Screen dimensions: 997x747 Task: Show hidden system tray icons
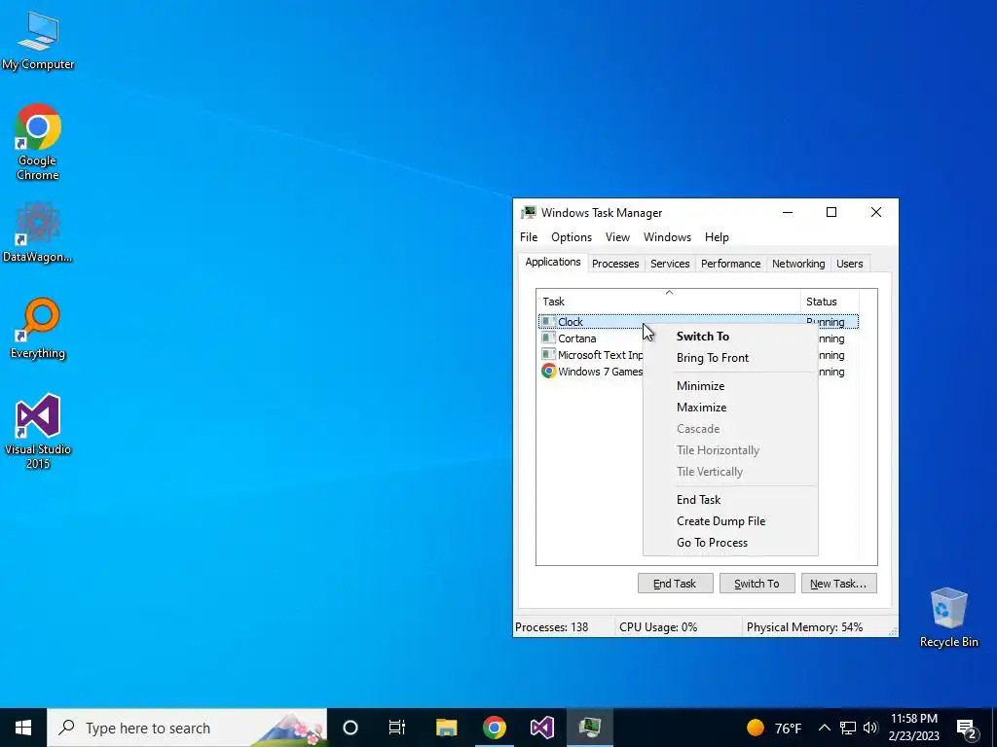click(x=824, y=728)
